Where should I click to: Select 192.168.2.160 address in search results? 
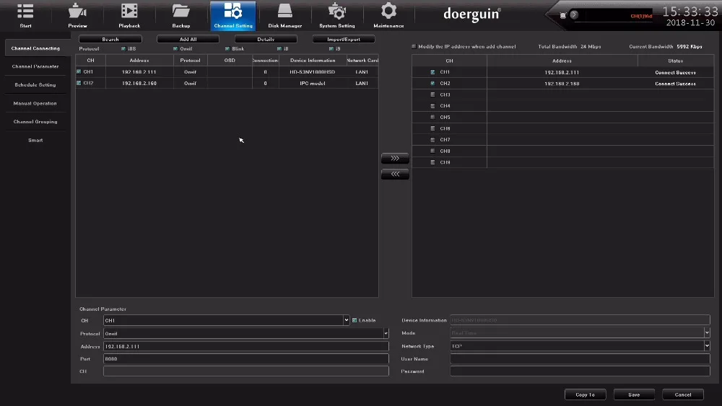tap(139, 83)
